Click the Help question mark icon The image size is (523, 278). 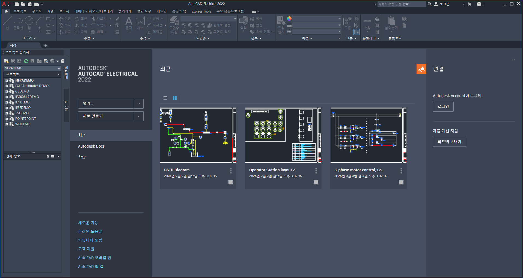pos(479,4)
